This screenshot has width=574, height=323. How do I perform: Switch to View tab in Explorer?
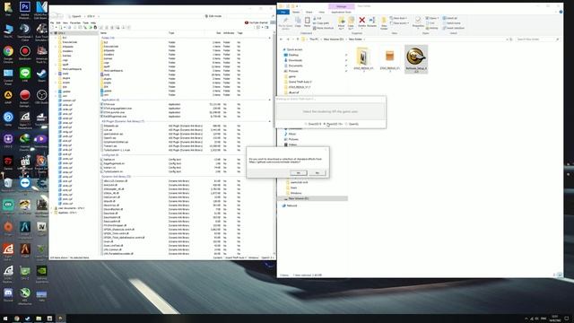(x=321, y=12)
